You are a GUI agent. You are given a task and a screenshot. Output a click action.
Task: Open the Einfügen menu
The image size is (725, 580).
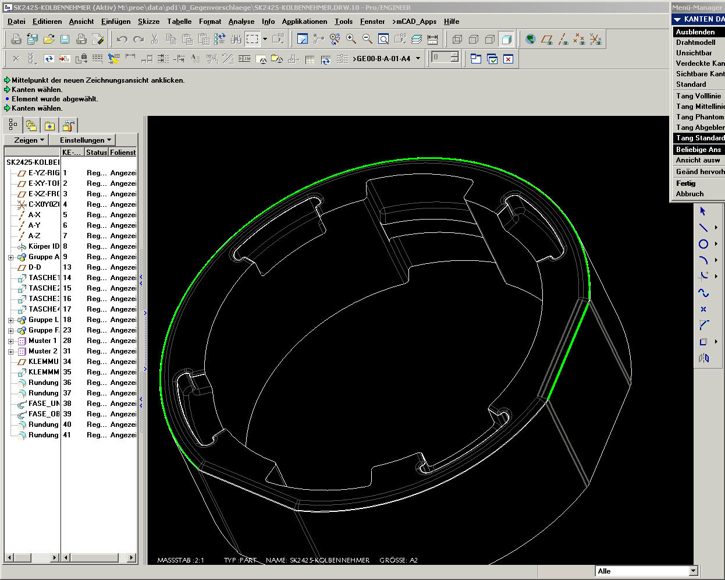116,22
